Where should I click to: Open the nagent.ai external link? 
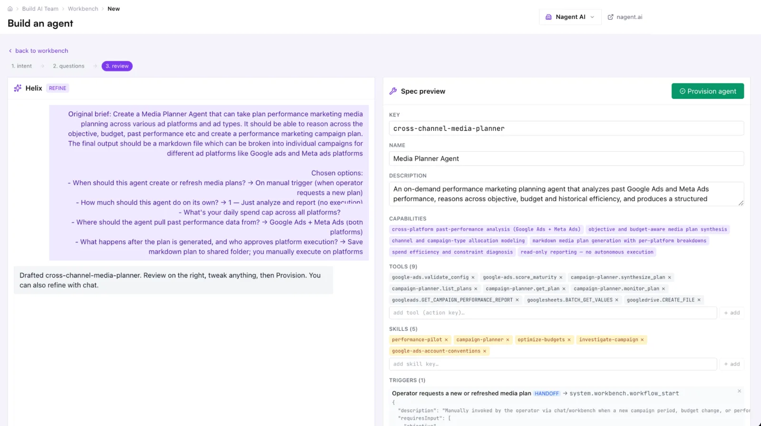coord(625,17)
